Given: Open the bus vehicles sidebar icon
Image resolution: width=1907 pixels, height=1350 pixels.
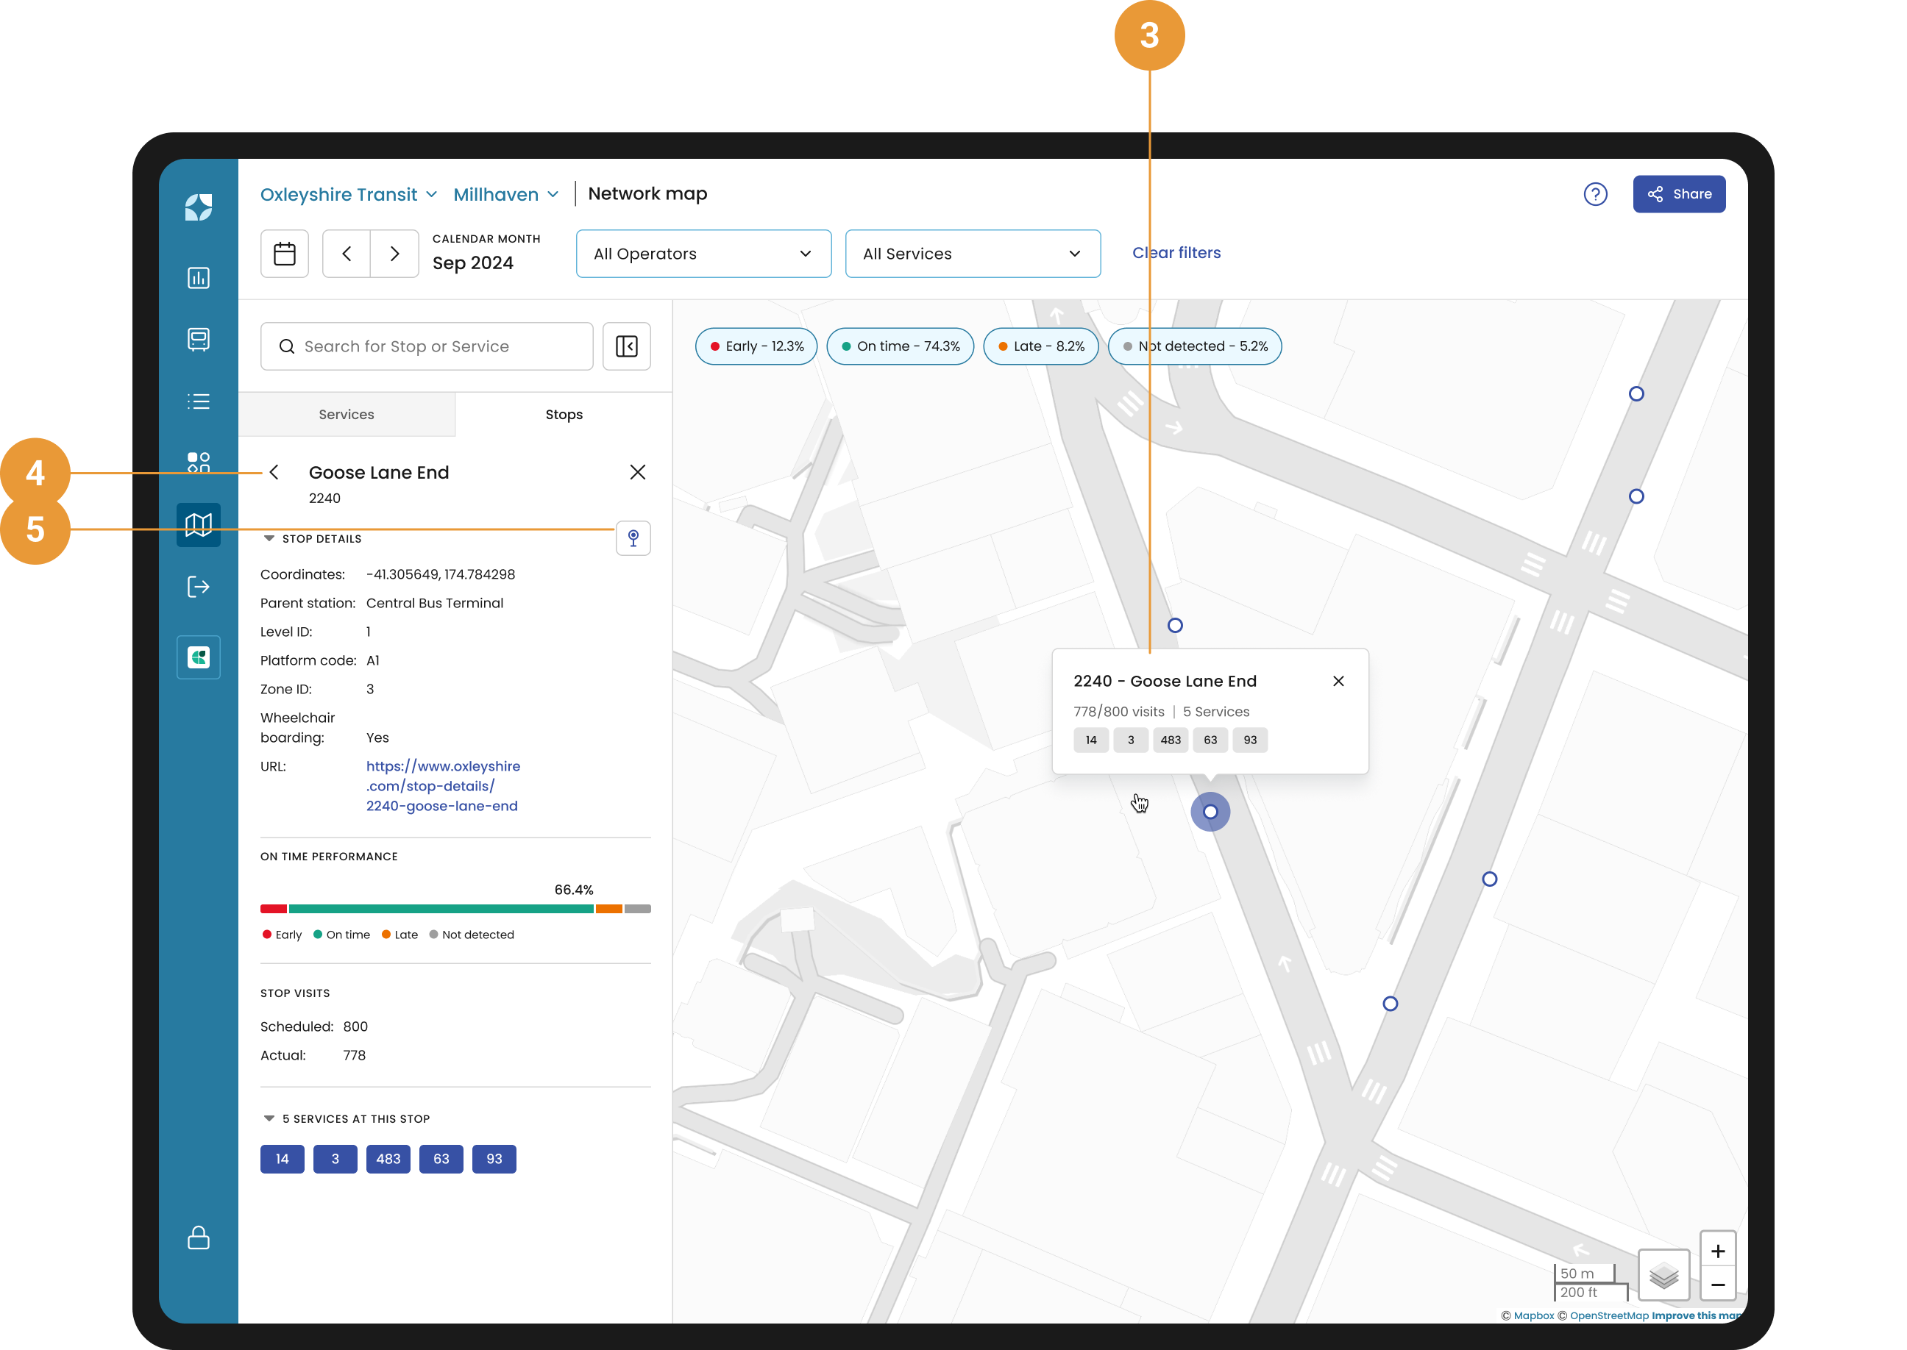Looking at the screenshot, I should [198, 339].
